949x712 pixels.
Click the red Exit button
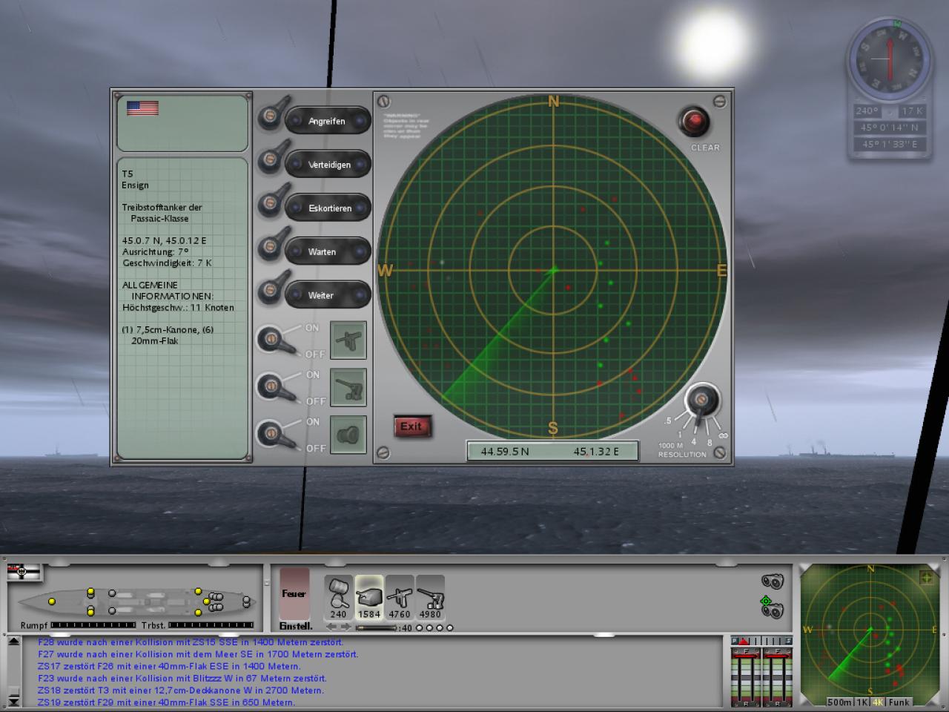(411, 426)
